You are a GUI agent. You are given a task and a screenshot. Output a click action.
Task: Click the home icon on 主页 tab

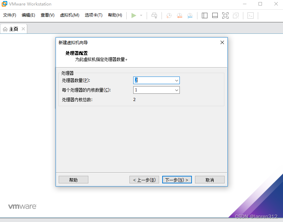pos(5,29)
